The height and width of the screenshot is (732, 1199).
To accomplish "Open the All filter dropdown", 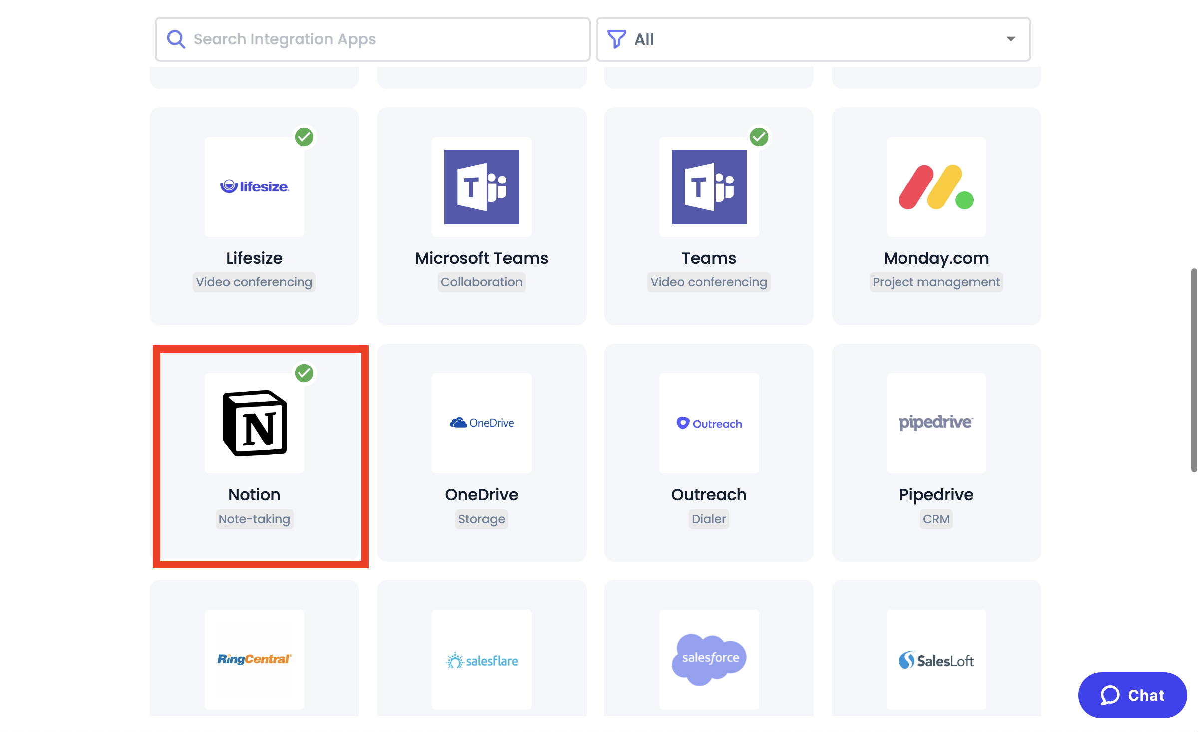I will [813, 39].
